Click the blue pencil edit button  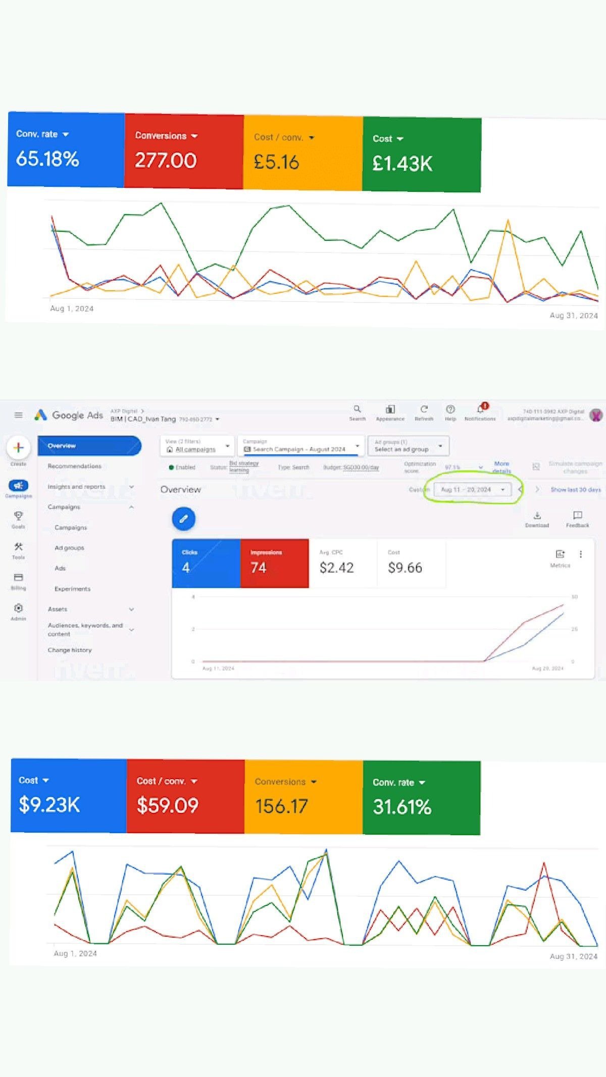pos(184,519)
